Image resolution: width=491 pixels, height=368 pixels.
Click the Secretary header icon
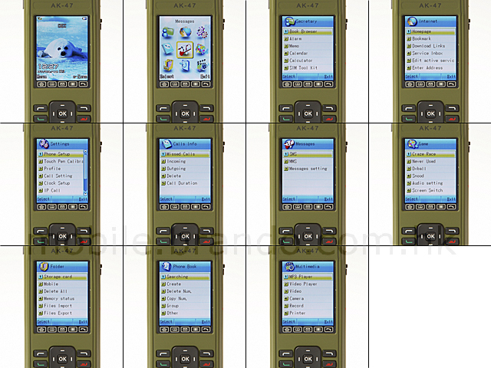[288, 21]
